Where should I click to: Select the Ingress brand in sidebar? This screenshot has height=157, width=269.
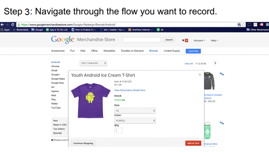point(55,91)
